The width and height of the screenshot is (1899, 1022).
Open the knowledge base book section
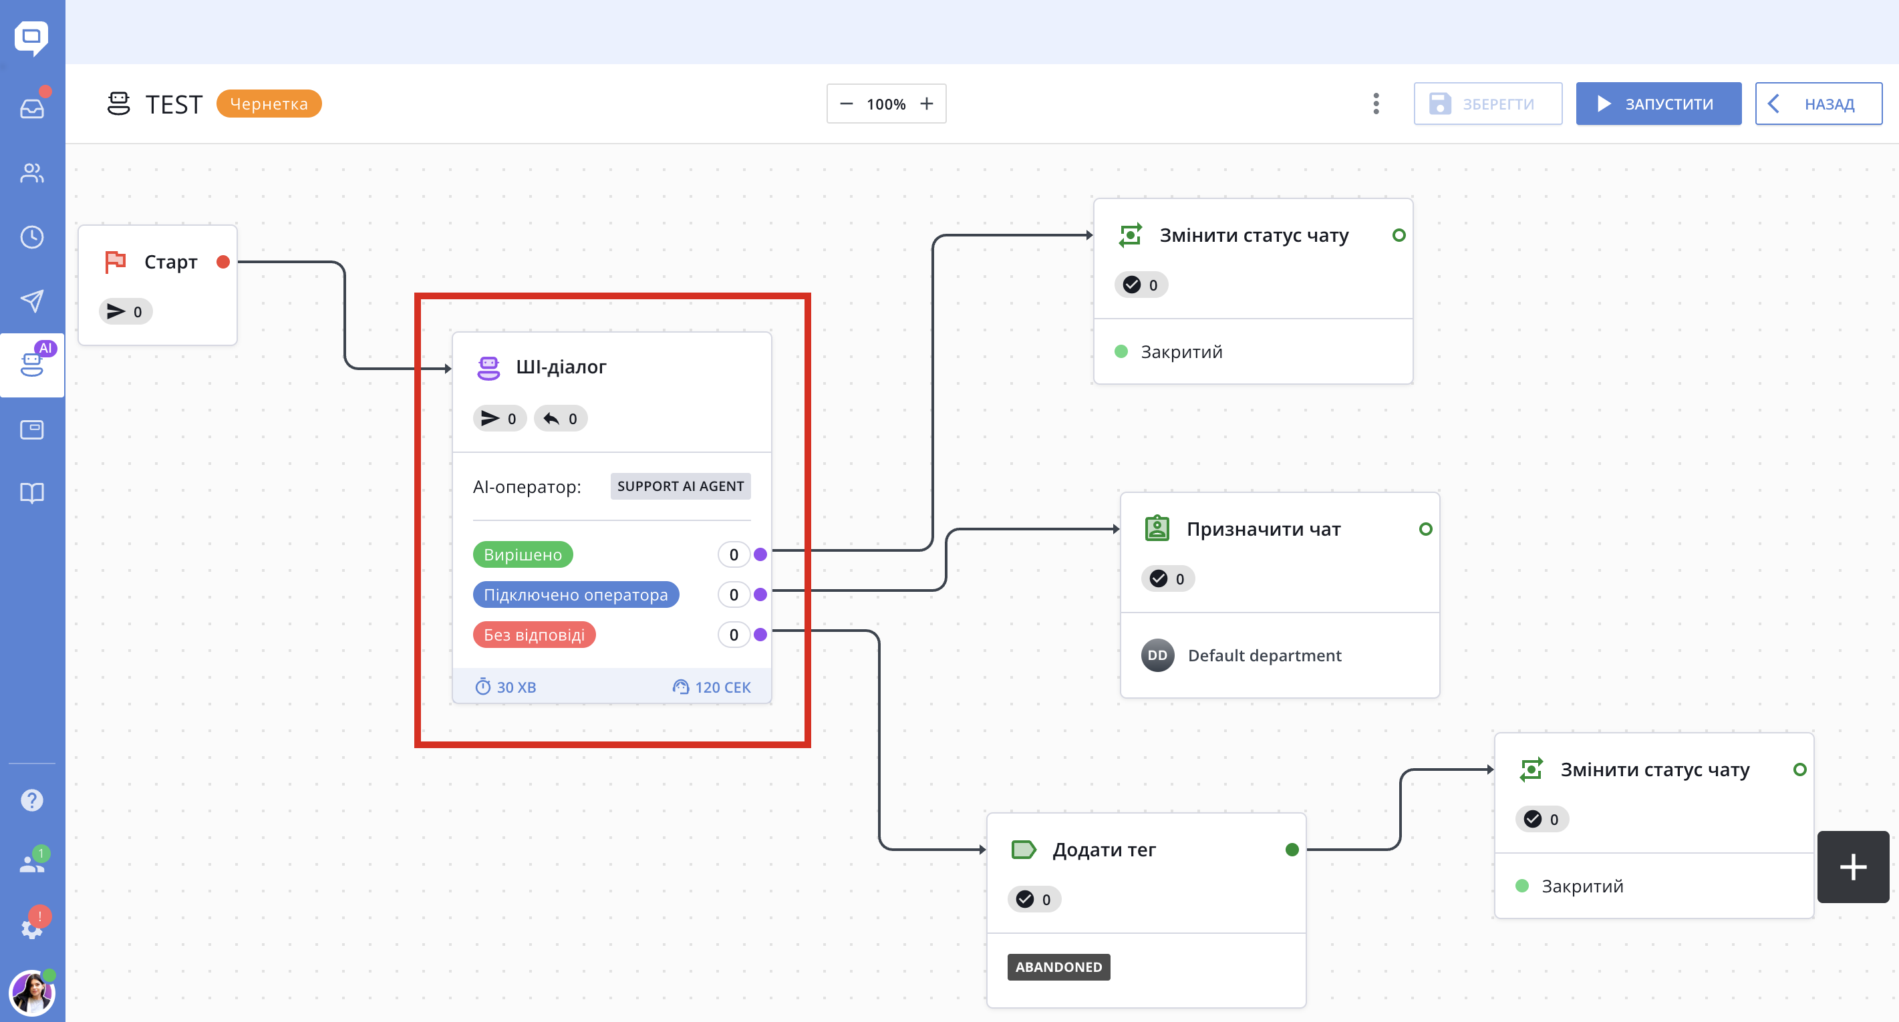31,492
